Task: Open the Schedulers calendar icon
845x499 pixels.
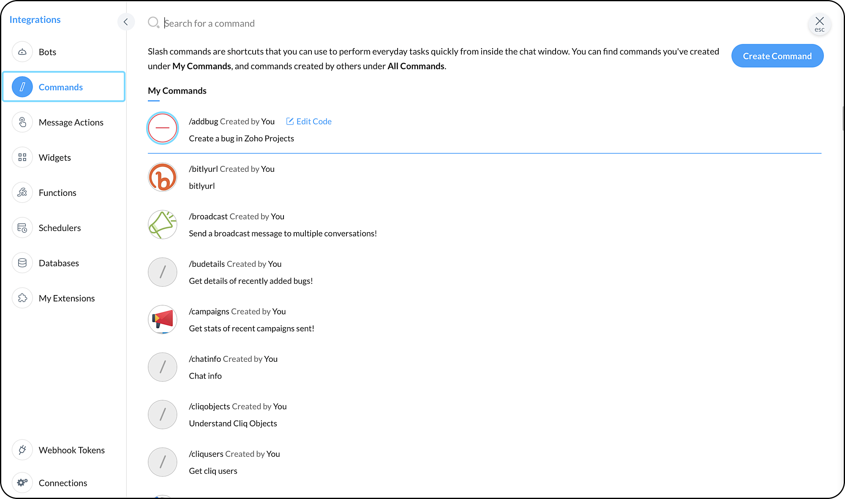Action: (22, 228)
